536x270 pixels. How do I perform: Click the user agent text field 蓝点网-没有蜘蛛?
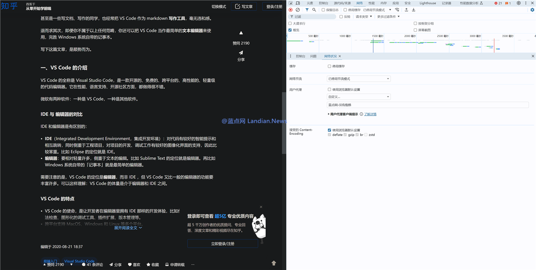(x=428, y=105)
